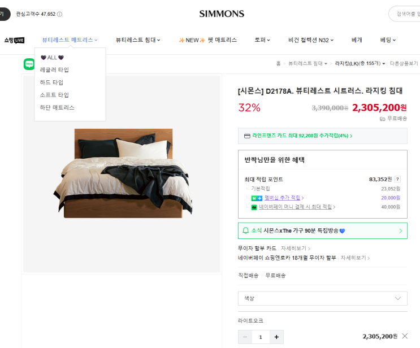
Task: Remove the 라이트오크 option with the X icon
Action: [404, 336]
